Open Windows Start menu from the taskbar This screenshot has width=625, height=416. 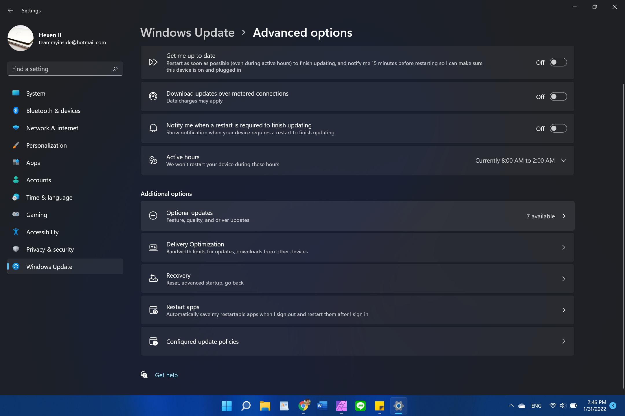click(x=227, y=406)
